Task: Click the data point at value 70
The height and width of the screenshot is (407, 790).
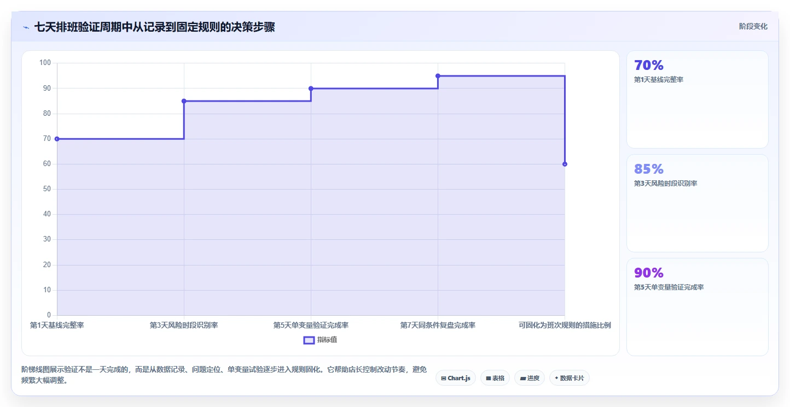Action: tap(57, 139)
